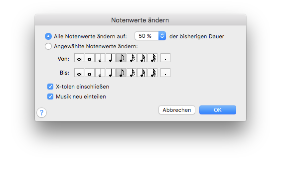Toggle augmentation dot in Von row

(x=165, y=58)
